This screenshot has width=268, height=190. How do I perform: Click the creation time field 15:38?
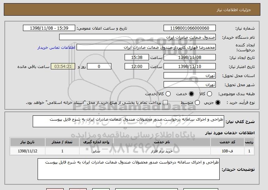click(x=137, y=57)
